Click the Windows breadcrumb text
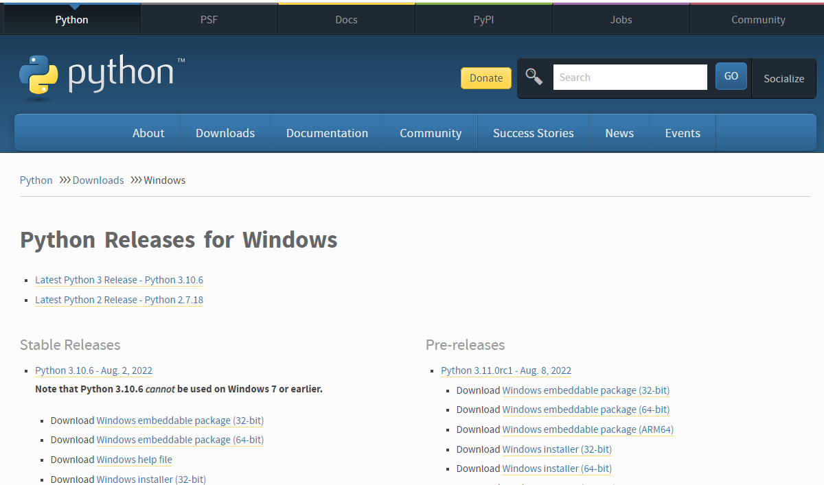This screenshot has height=485, width=824. point(165,180)
